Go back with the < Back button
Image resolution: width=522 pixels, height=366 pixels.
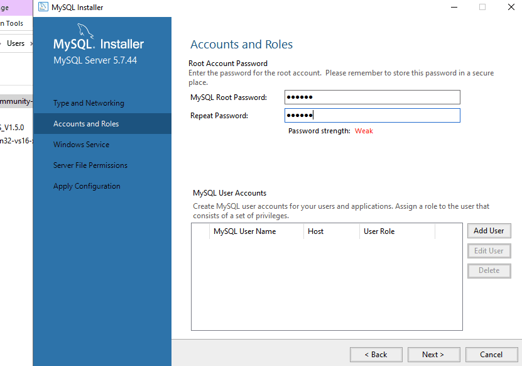376,355
